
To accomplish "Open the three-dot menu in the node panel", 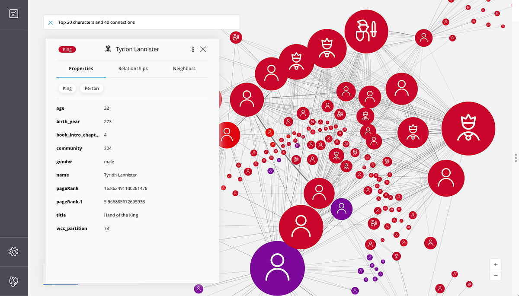I will 193,49.
